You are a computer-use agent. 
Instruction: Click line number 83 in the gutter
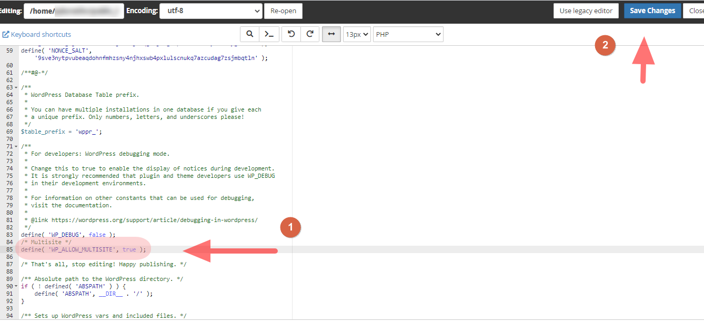pyautogui.click(x=9, y=235)
